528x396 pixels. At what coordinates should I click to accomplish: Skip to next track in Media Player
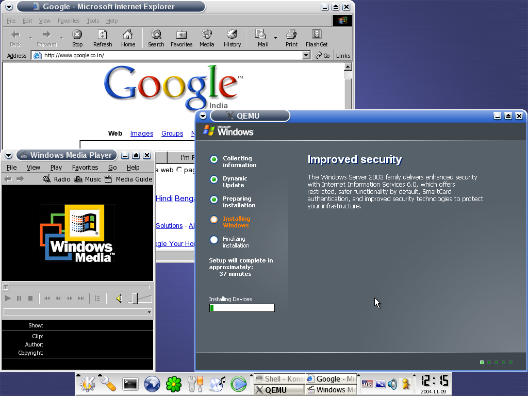tap(81, 299)
